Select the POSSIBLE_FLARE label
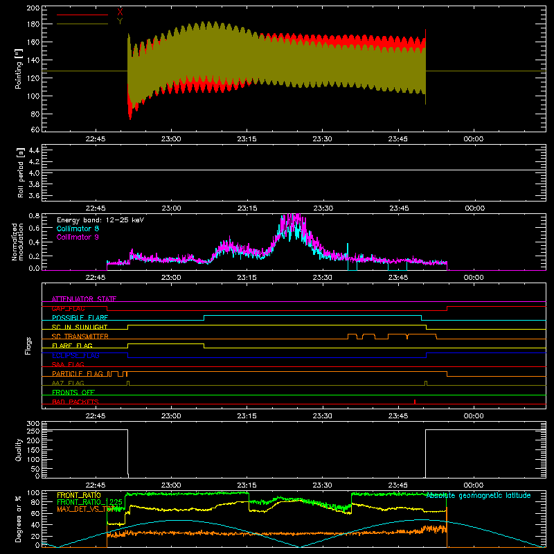The width and height of the screenshot is (554, 554). (x=80, y=318)
